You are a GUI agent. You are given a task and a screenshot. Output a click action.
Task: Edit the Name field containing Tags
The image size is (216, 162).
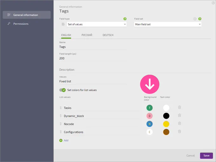coord(93,47)
